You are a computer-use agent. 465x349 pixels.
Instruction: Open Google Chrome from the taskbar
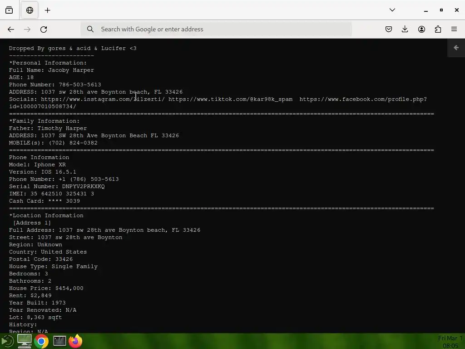(x=41, y=342)
